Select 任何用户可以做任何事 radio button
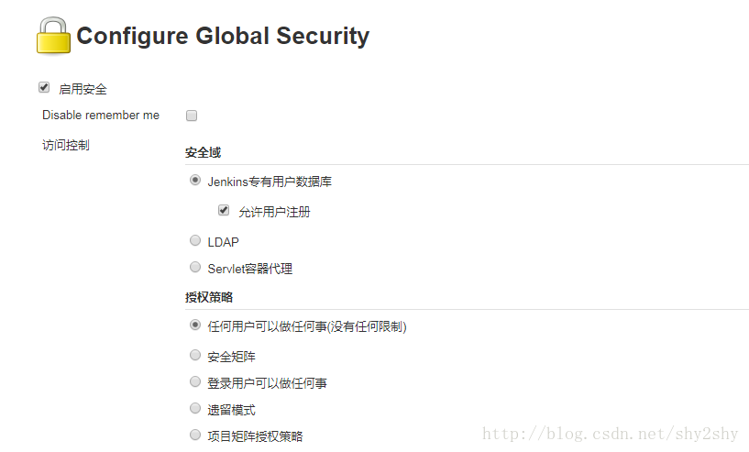Viewport: 749px width, 452px height. click(195, 325)
